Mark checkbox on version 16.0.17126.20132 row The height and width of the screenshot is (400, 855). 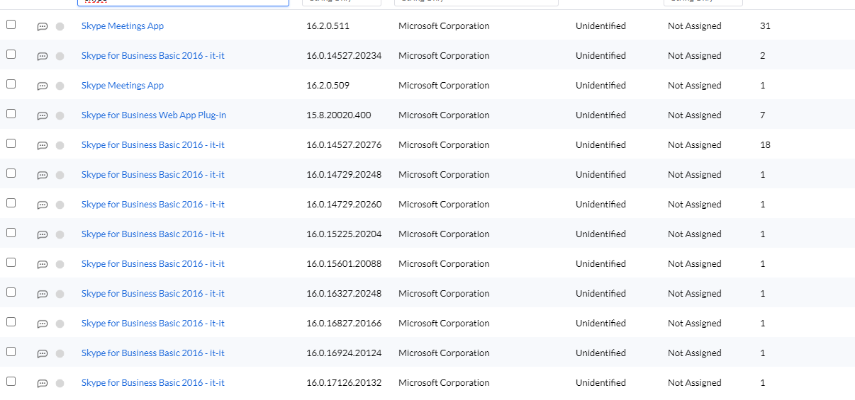coord(11,381)
